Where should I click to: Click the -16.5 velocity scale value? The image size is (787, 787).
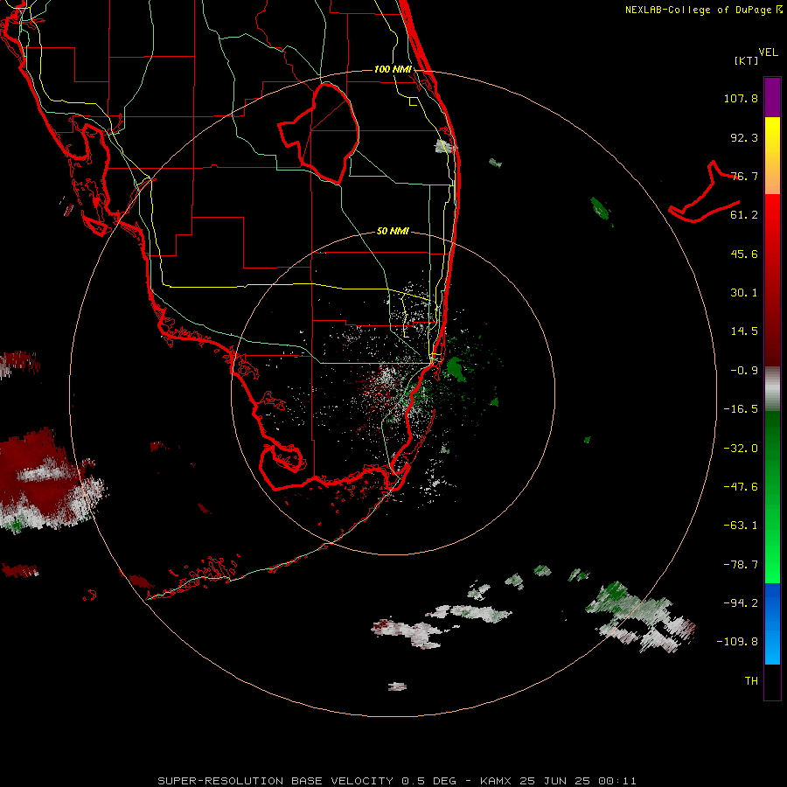[741, 409]
